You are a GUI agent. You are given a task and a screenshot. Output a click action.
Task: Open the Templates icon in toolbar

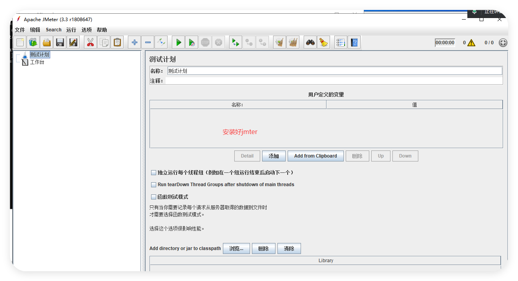33,42
